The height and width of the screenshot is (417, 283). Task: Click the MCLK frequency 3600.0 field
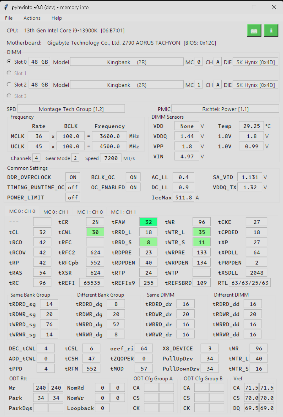point(110,136)
